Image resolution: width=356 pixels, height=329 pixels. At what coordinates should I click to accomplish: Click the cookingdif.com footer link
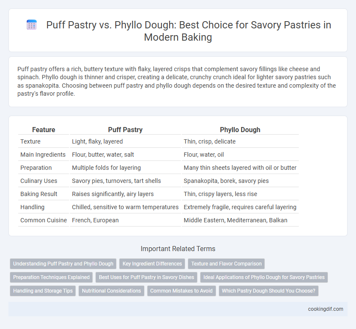pyautogui.click(x=325, y=309)
